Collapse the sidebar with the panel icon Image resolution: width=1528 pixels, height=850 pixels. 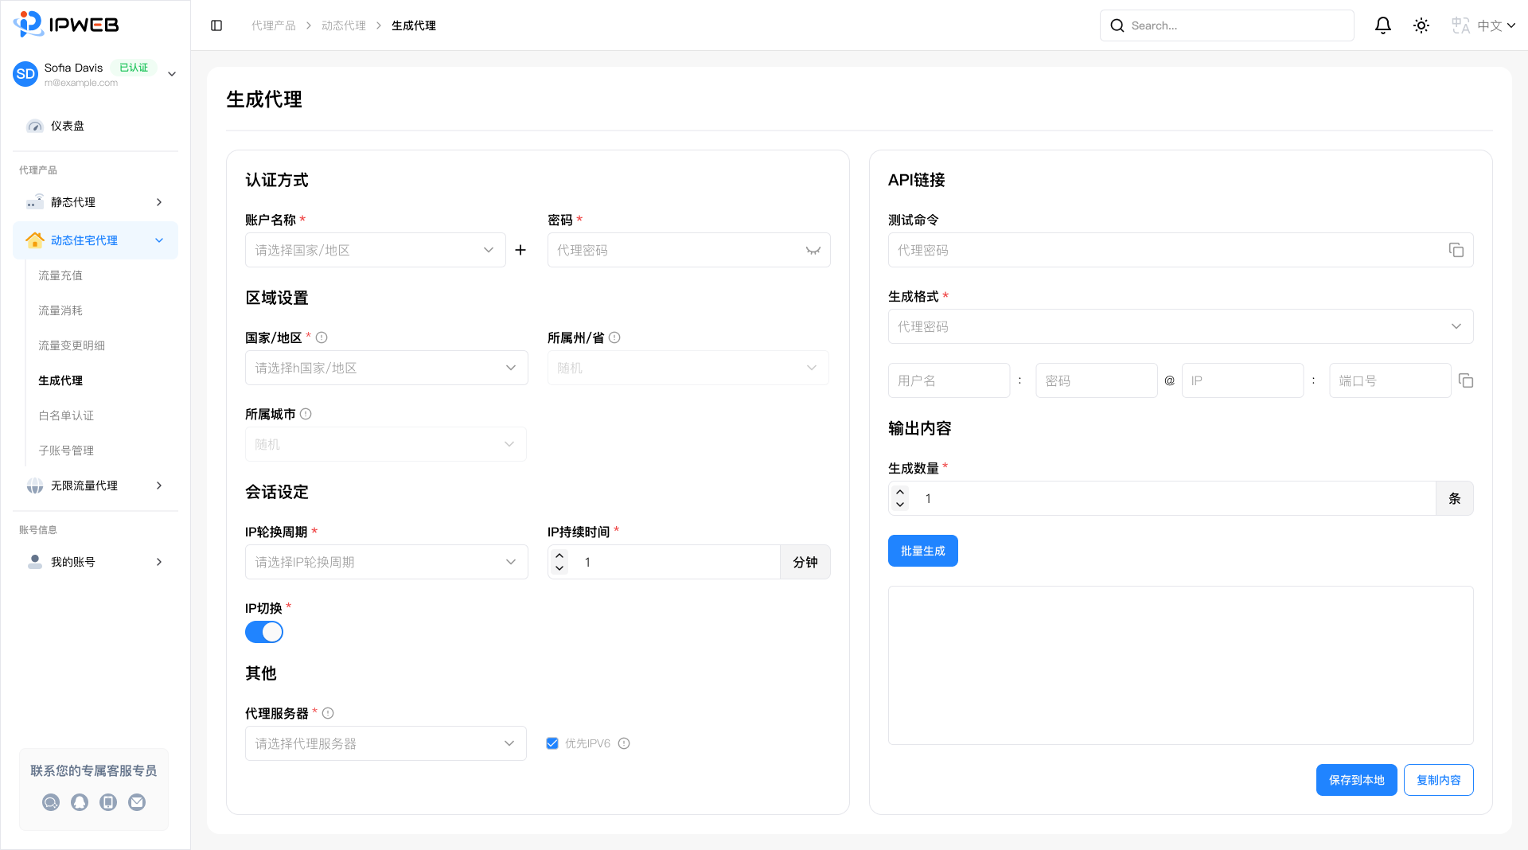pos(216,25)
